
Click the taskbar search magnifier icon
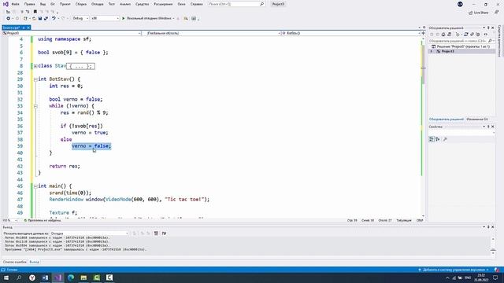point(19,277)
